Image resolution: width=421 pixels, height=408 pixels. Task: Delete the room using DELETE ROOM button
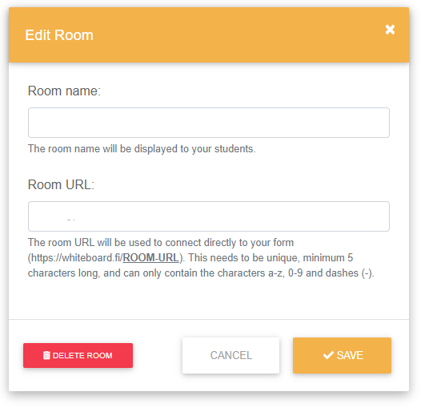(78, 355)
